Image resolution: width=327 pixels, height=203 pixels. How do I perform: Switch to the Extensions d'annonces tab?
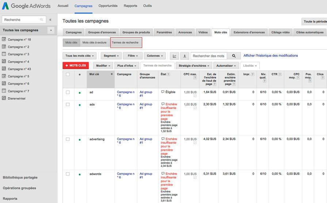coord(249,33)
